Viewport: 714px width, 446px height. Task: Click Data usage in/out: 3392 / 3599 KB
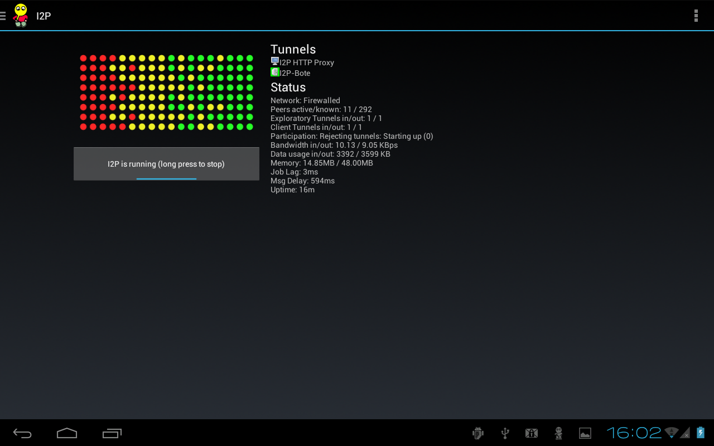330,154
